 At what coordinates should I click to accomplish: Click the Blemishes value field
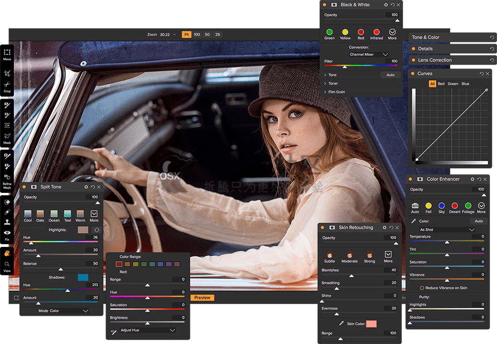(390, 270)
